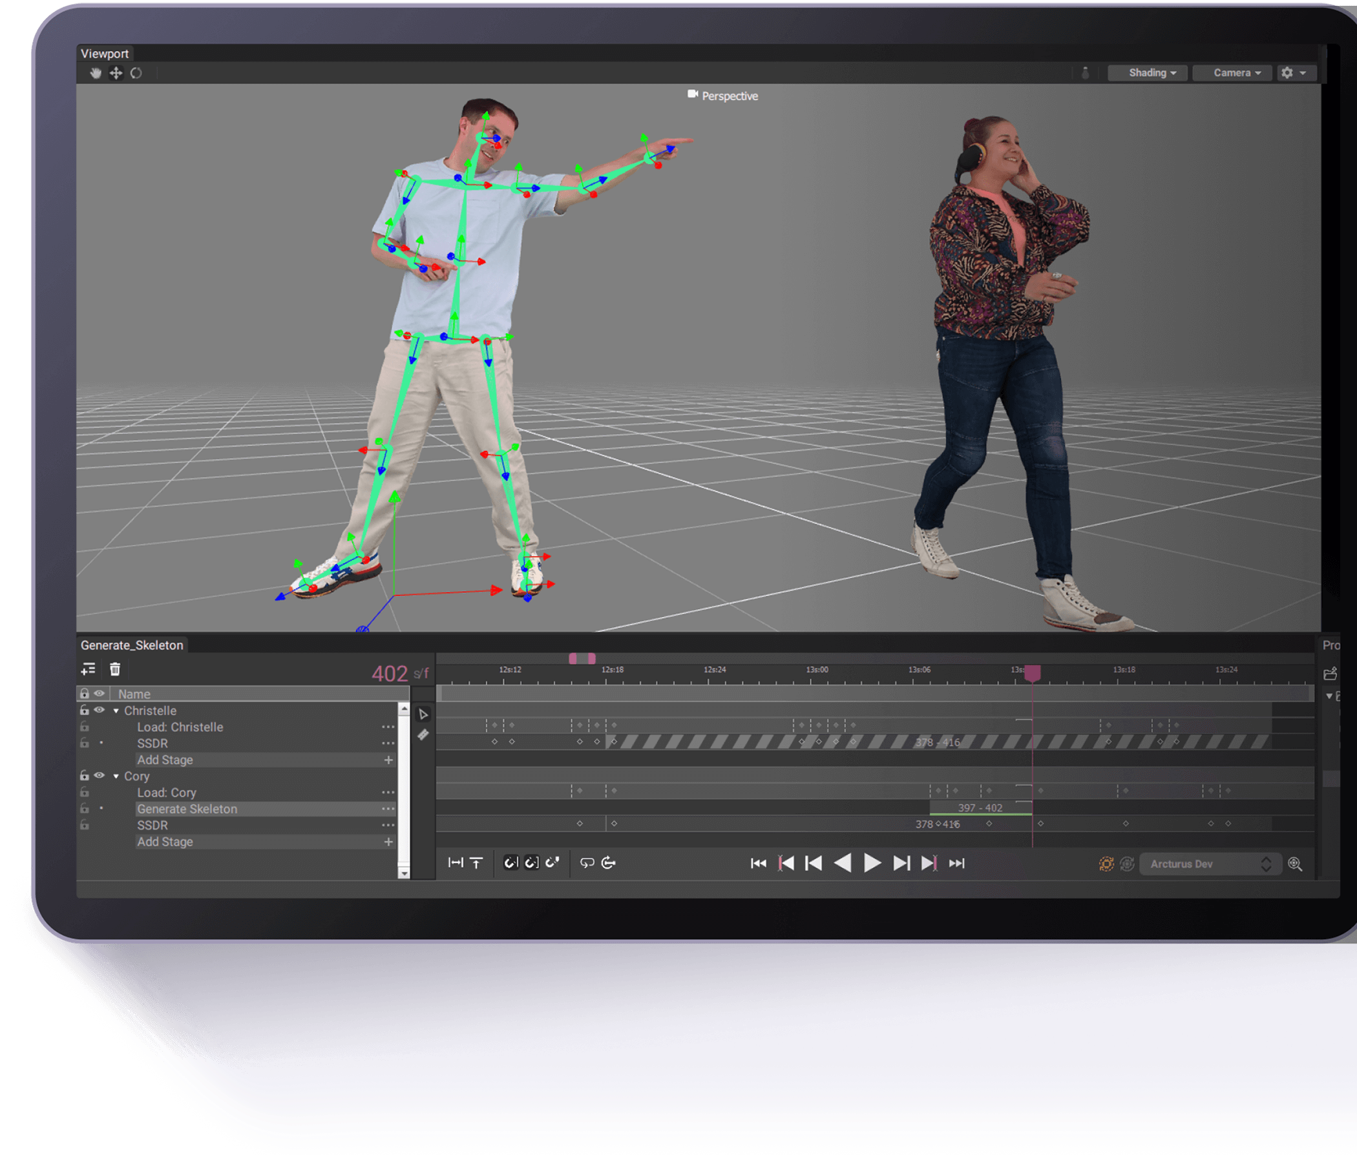This screenshot has width=1357, height=1155.
Task: Click the add track icon above Name column
Action: click(x=89, y=669)
